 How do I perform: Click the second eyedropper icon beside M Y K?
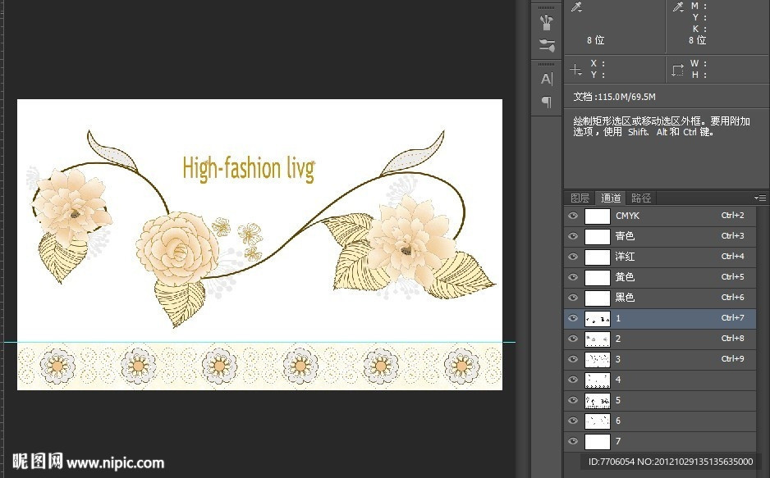(x=678, y=7)
